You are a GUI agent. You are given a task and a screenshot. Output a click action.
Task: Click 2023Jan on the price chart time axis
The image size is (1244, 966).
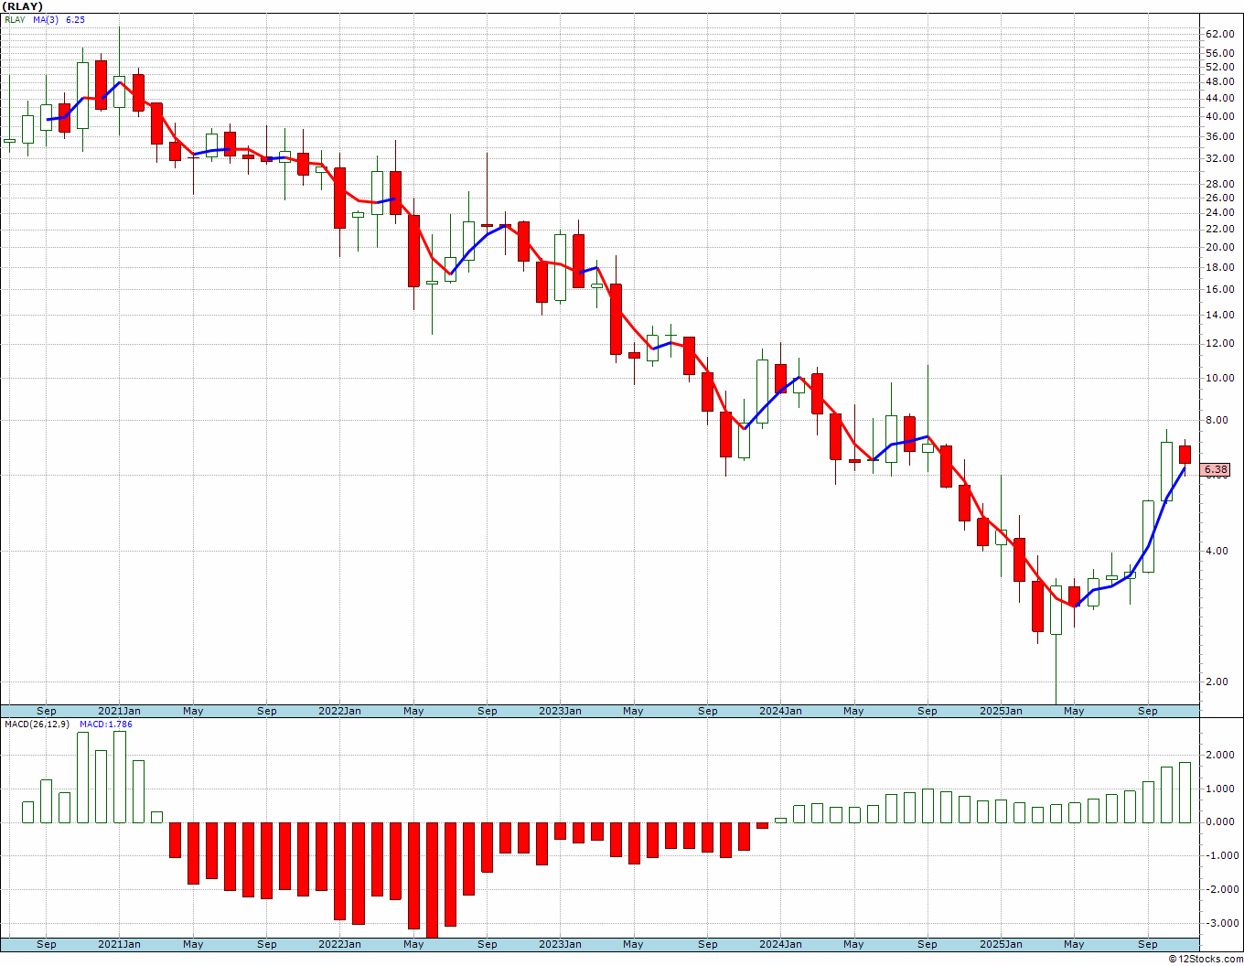click(x=560, y=711)
